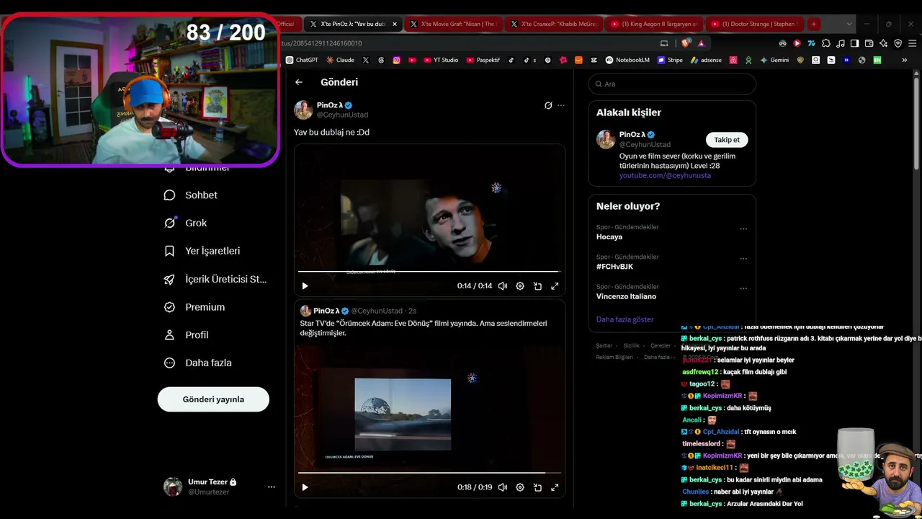Switch to Doctor Strange YouTube tab
This screenshot has width=922, height=519.
(x=754, y=24)
